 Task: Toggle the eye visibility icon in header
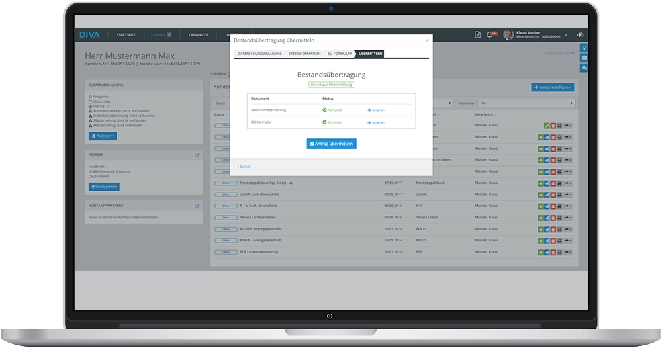coord(580,34)
